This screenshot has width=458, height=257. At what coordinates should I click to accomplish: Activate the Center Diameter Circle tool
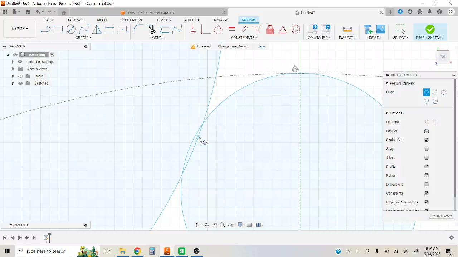coord(71,29)
